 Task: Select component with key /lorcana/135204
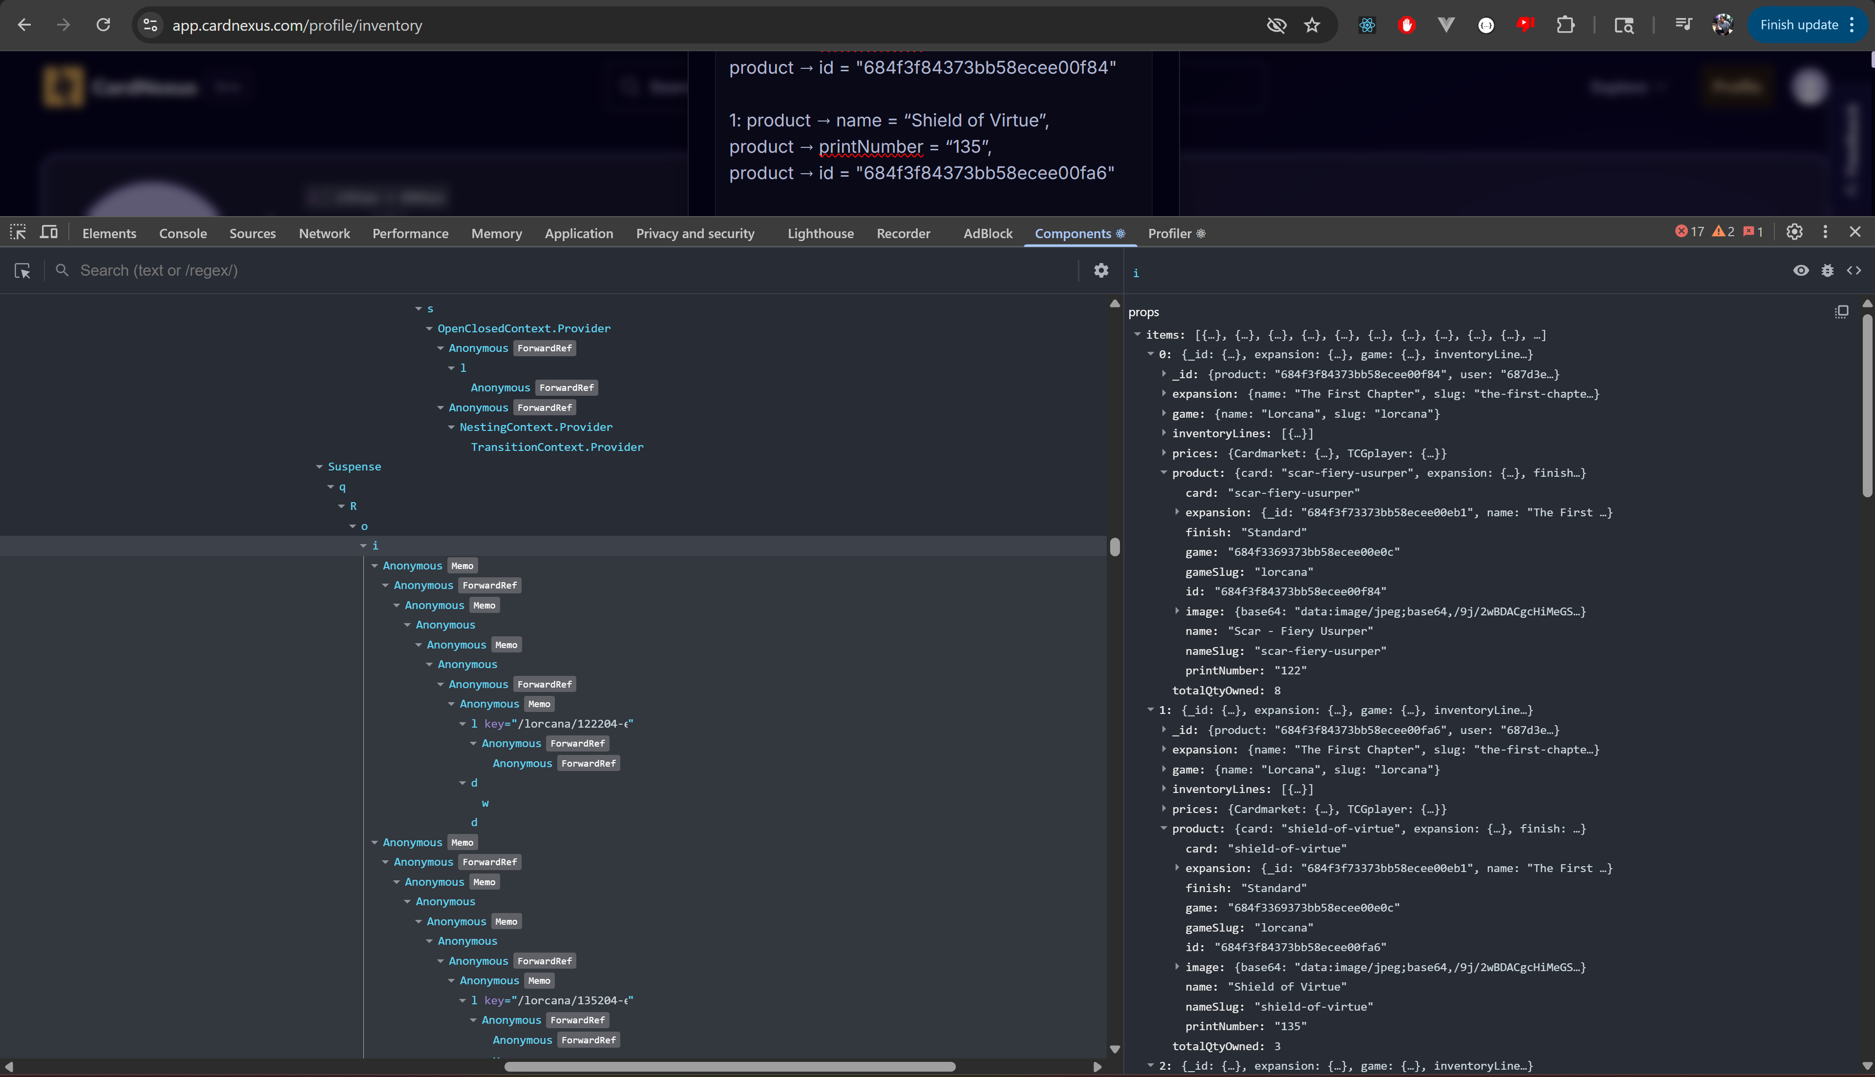[x=552, y=1001]
